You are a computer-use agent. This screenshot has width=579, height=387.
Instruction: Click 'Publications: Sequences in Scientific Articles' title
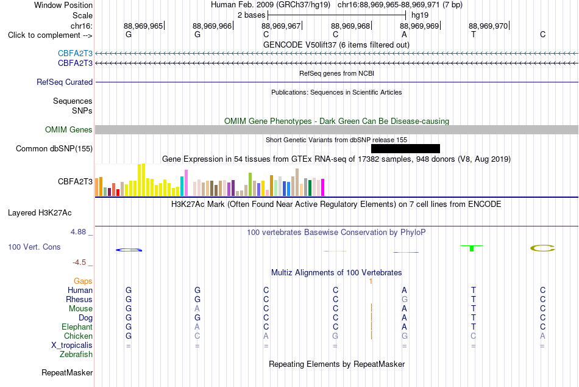click(x=336, y=92)
